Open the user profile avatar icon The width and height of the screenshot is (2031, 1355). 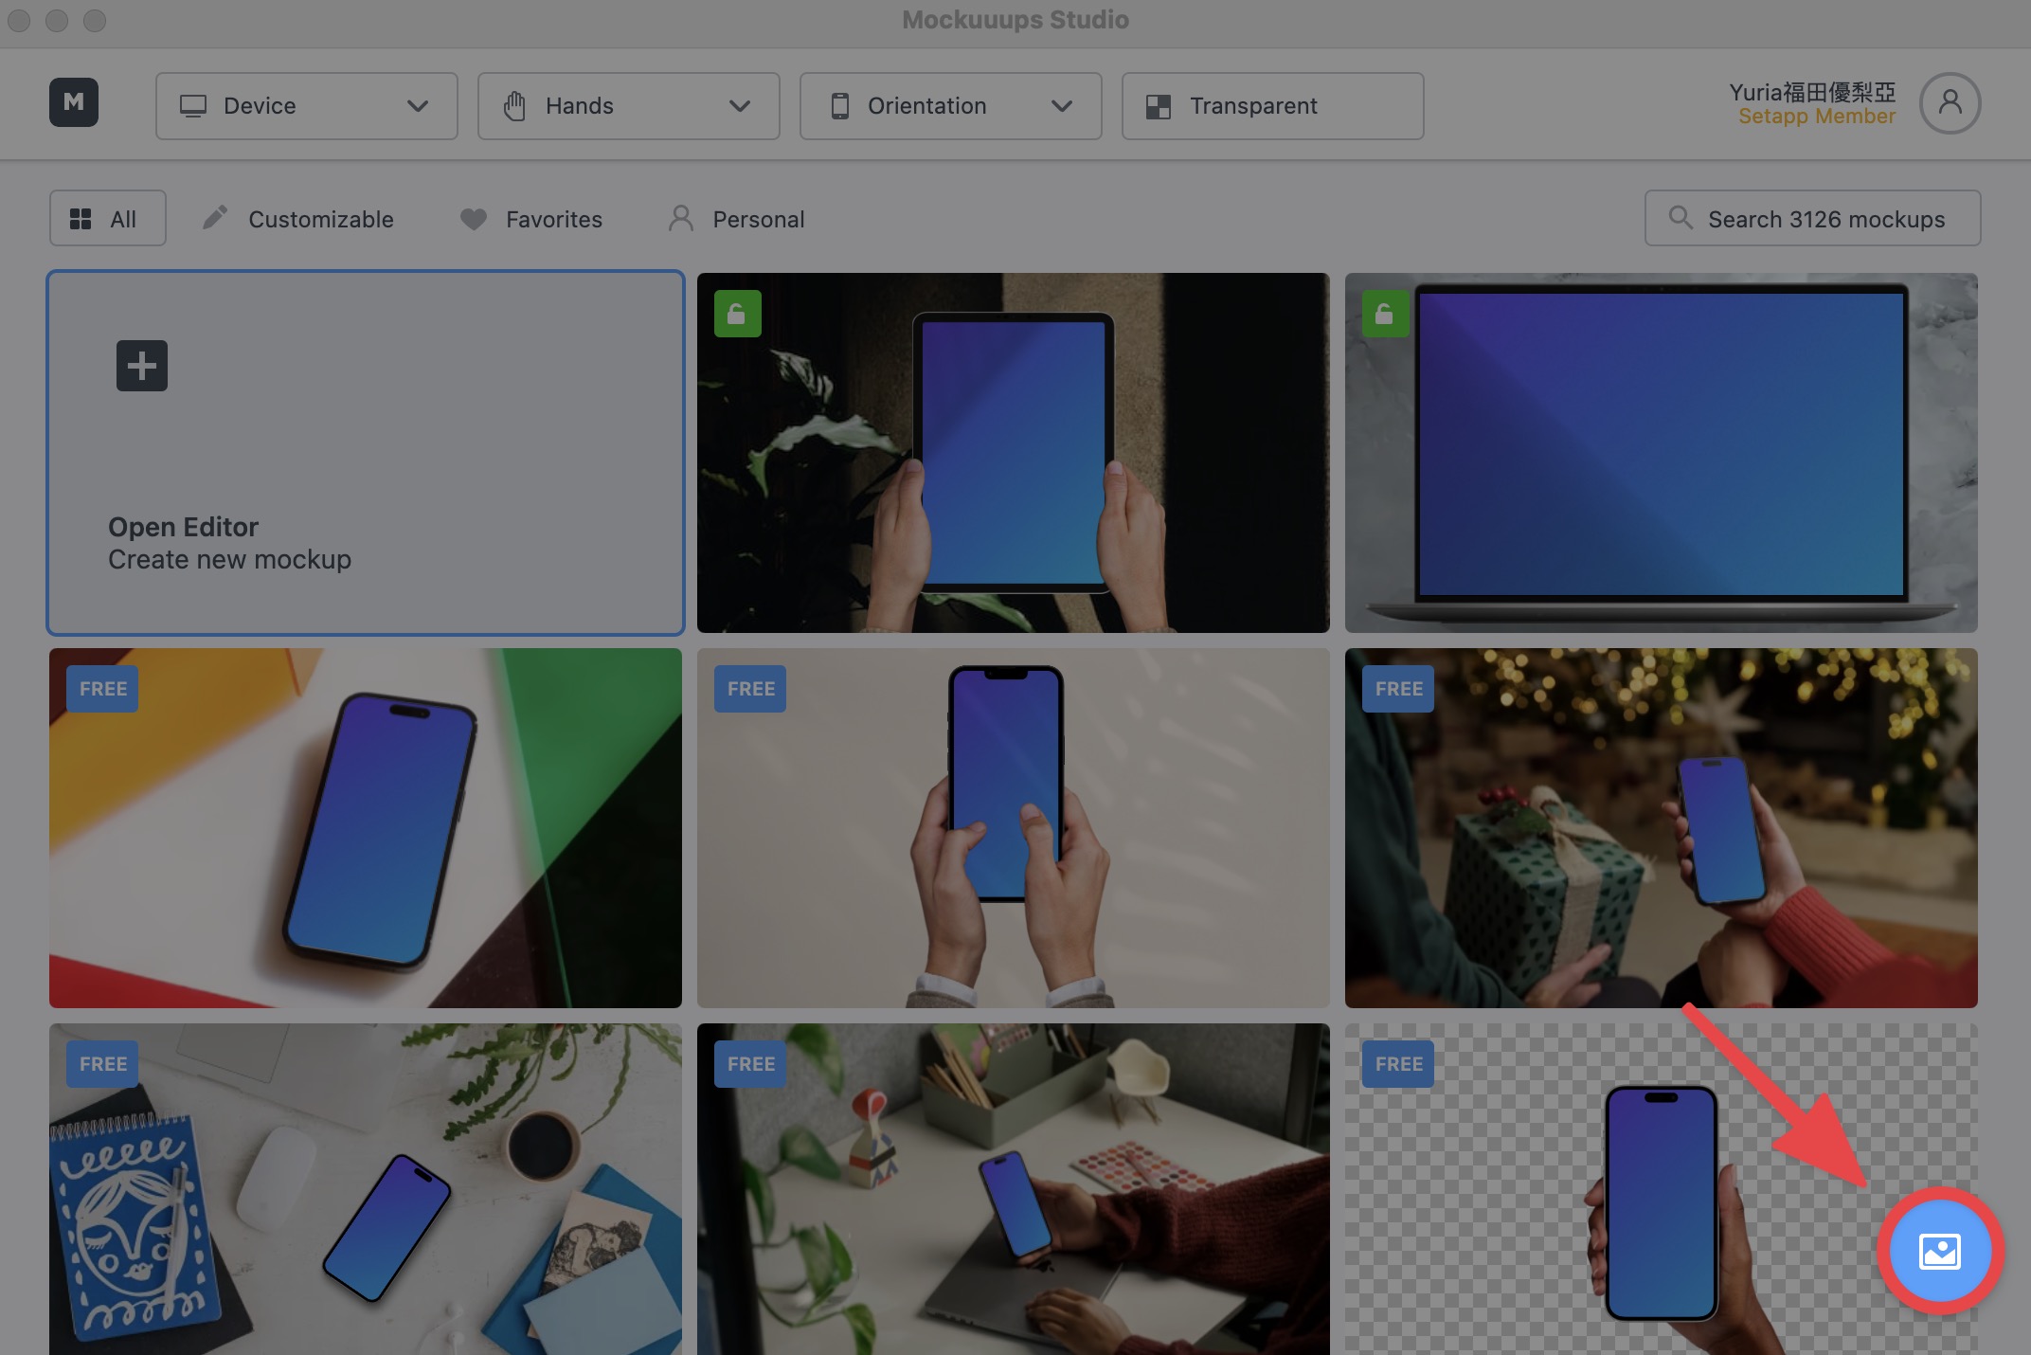point(1950,103)
